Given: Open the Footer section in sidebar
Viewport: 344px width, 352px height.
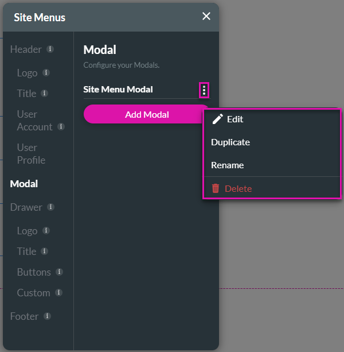Looking at the screenshot, I should [x=25, y=316].
